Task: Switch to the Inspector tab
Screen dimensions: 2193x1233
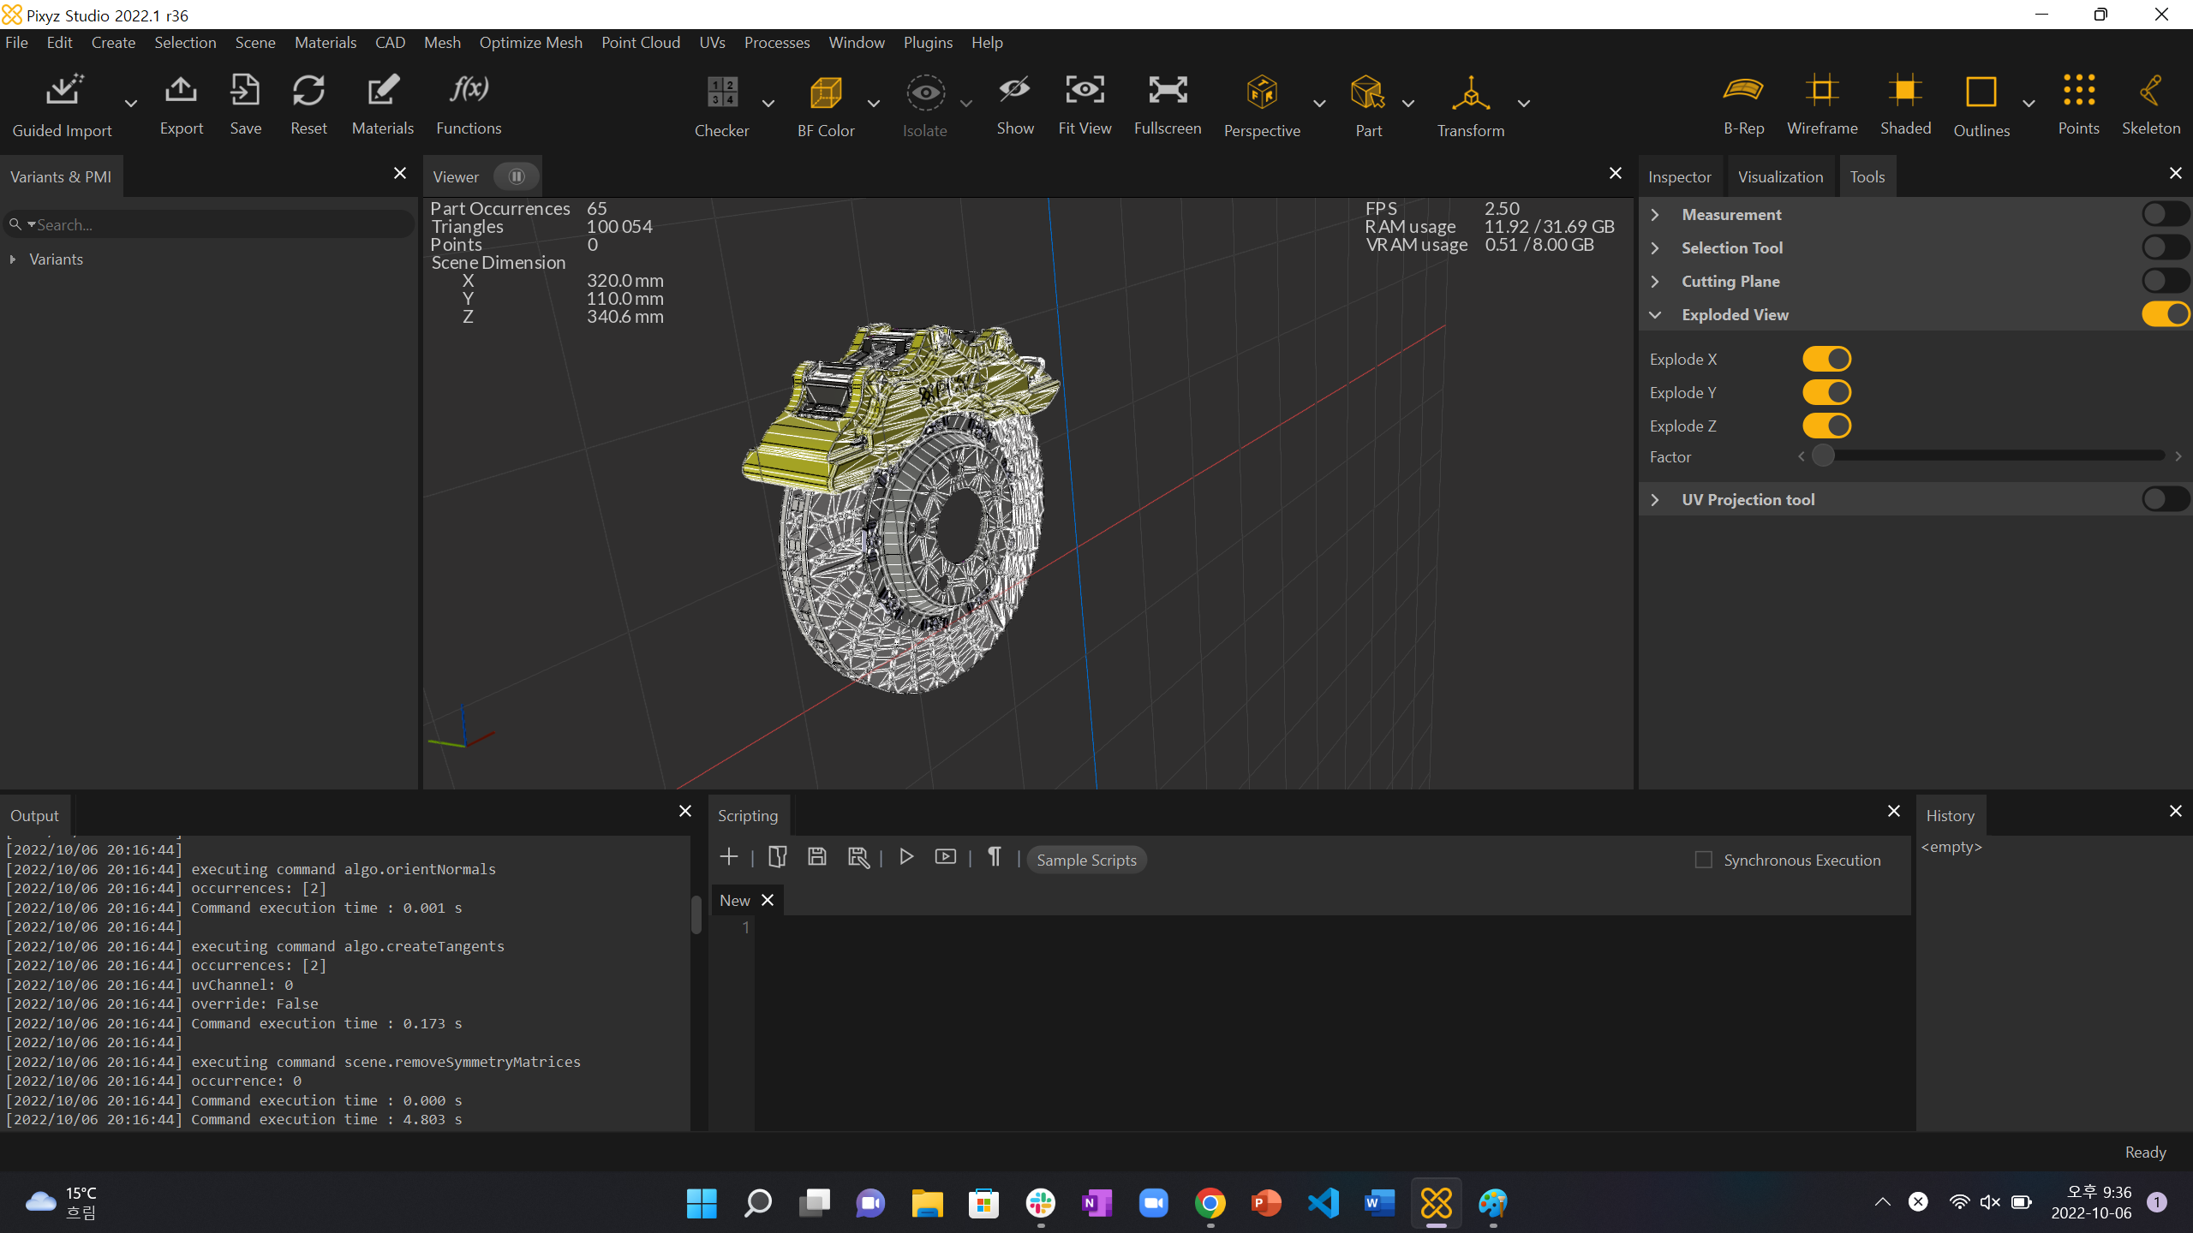Action: click(x=1679, y=176)
